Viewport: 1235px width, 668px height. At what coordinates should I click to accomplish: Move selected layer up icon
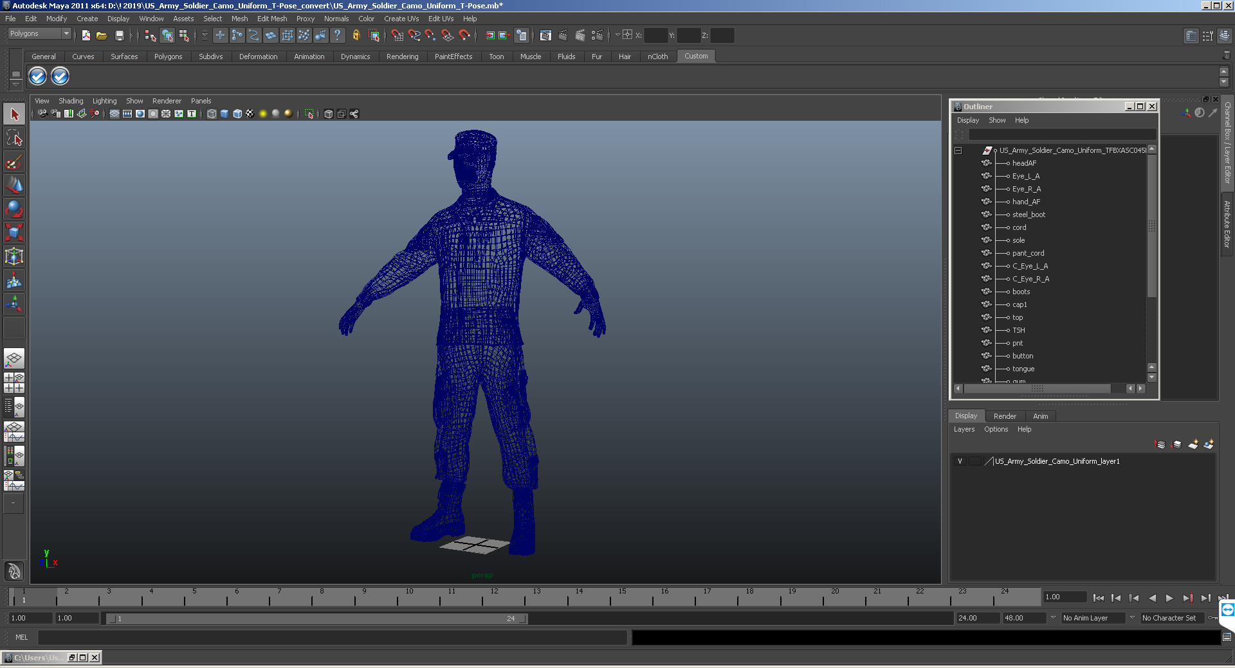[1160, 444]
